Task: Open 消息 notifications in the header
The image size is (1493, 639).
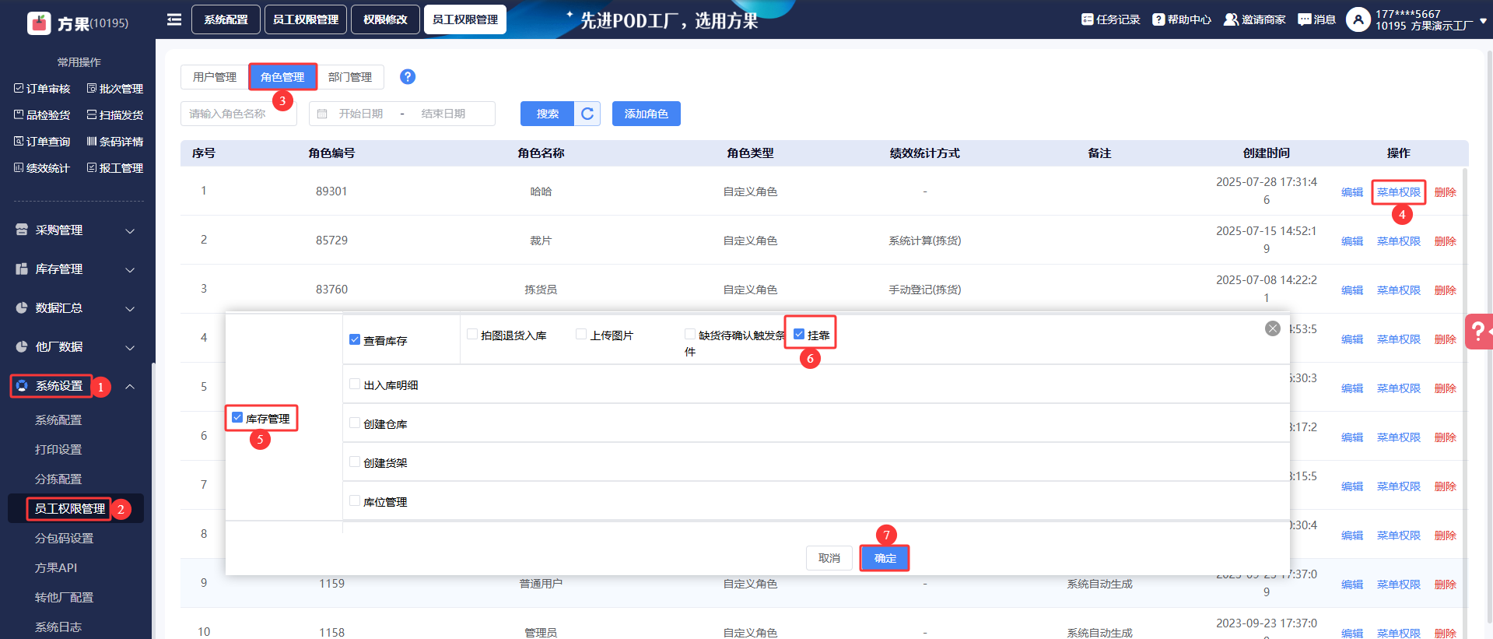Action: tap(1316, 19)
